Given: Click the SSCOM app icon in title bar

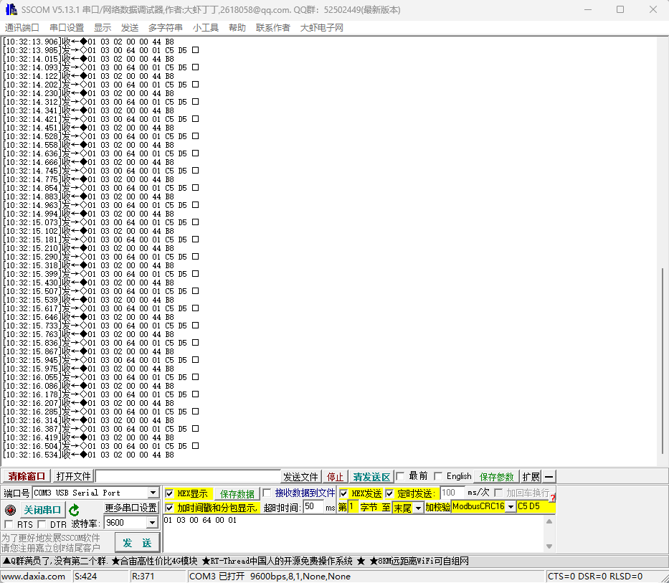Looking at the screenshot, I should tap(11, 9).
